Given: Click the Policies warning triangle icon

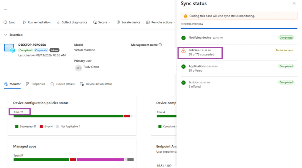Looking at the screenshot, I should pos(183,51).
